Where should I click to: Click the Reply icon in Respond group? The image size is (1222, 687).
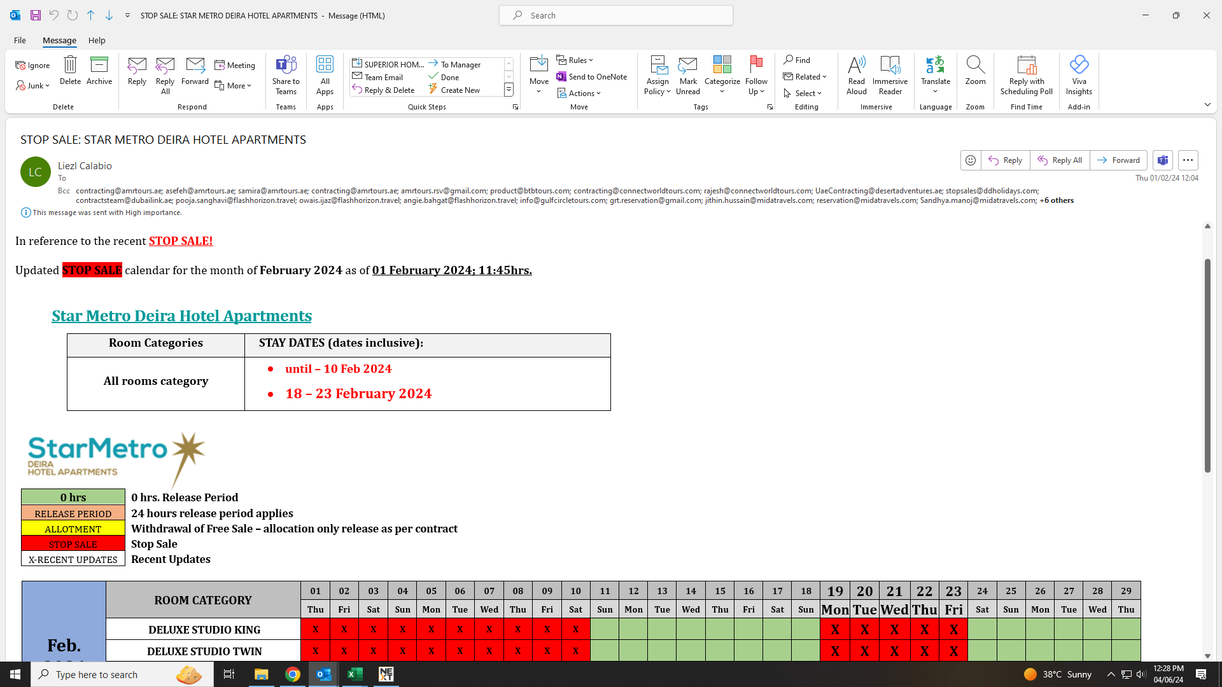pos(137,70)
